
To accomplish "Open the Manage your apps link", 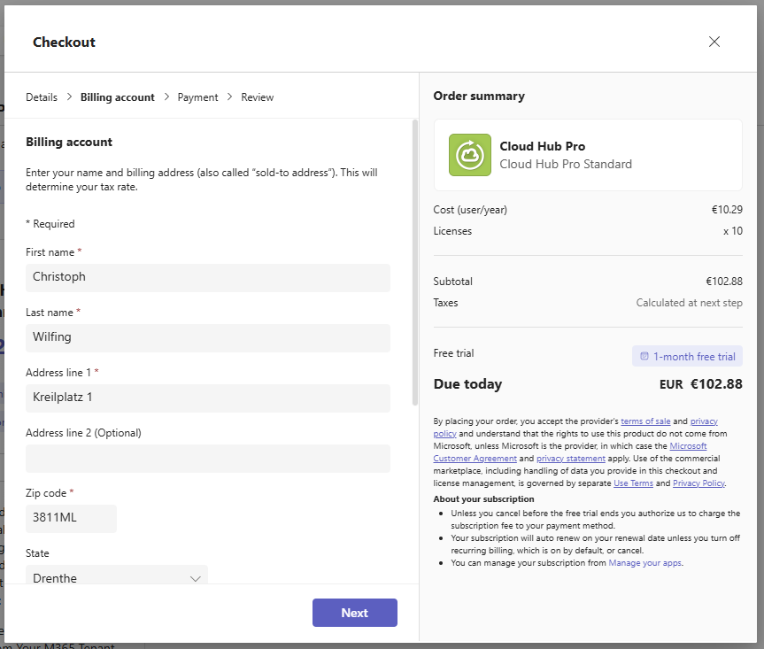I will [x=644, y=563].
